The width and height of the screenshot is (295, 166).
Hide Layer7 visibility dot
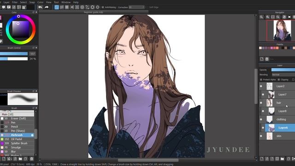263,95
